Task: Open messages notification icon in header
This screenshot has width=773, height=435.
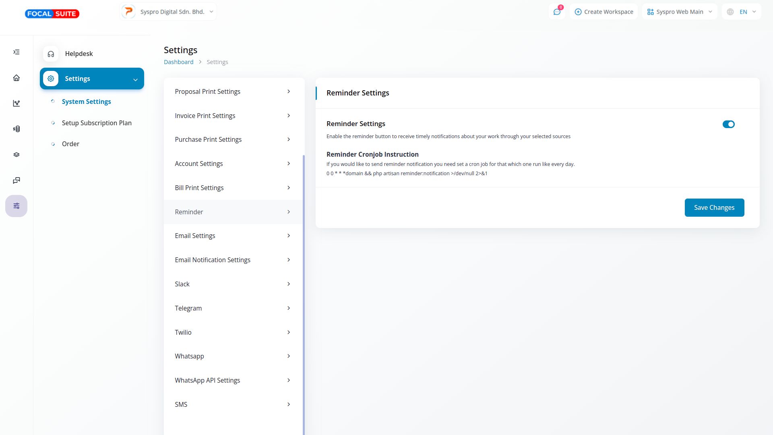Action: pyautogui.click(x=557, y=12)
